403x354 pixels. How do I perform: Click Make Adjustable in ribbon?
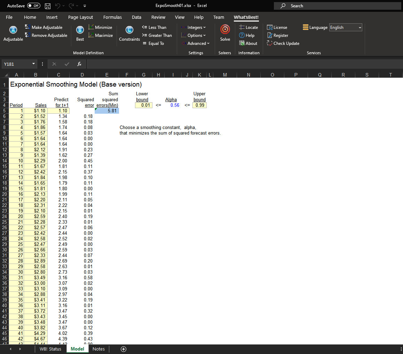[44, 27]
